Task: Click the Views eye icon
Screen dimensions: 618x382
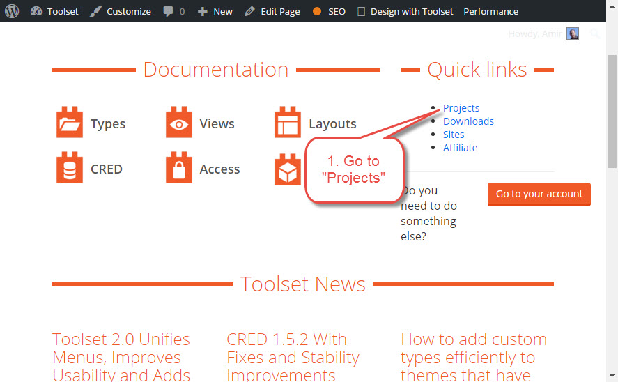Action: [179, 122]
